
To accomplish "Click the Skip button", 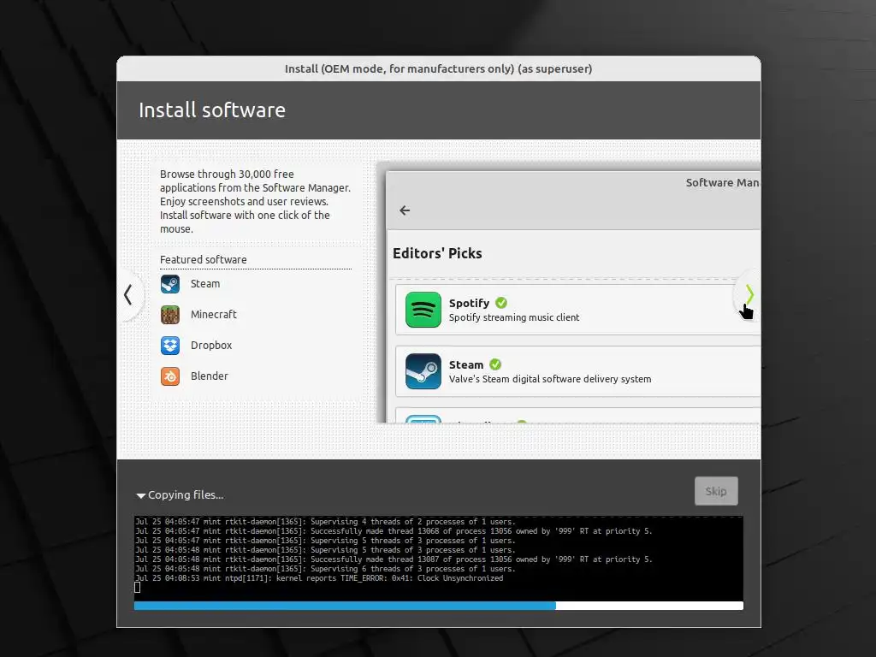I will (716, 491).
